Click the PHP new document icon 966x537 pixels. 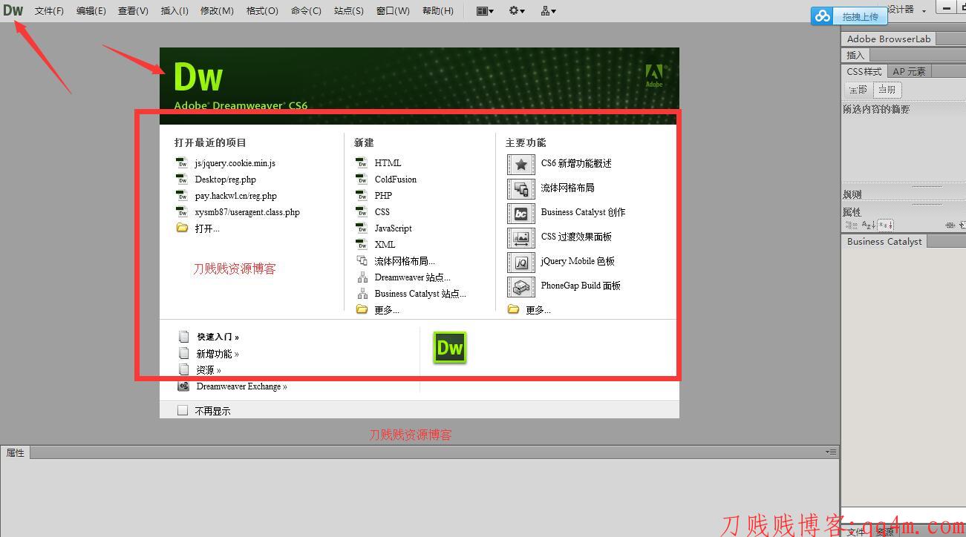point(362,195)
